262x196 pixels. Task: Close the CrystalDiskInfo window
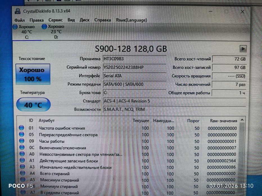pos(242,12)
